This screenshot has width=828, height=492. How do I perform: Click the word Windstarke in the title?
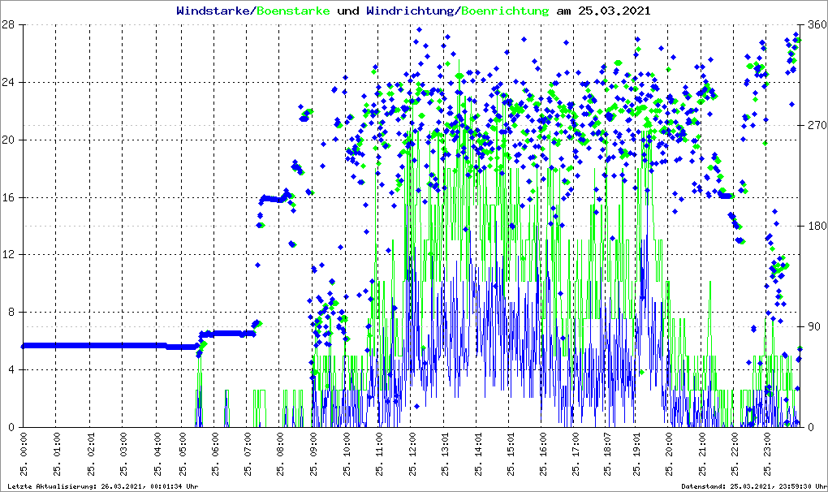tap(214, 11)
